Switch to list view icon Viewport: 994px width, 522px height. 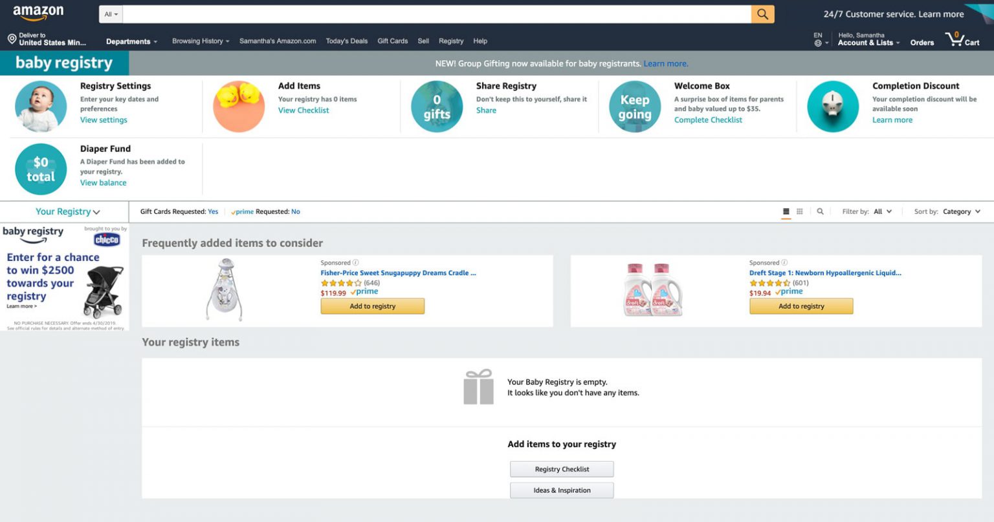(786, 212)
